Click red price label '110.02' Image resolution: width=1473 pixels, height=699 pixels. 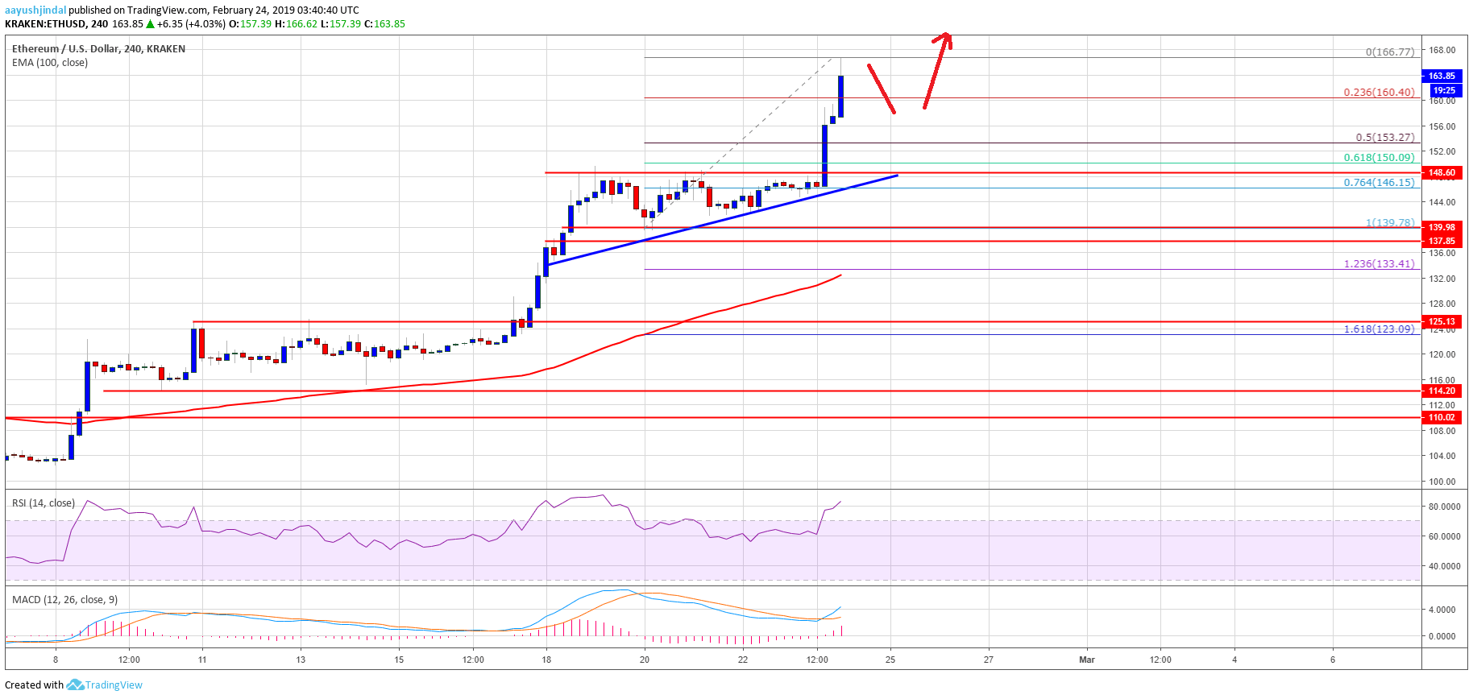click(x=1442, y=417)
